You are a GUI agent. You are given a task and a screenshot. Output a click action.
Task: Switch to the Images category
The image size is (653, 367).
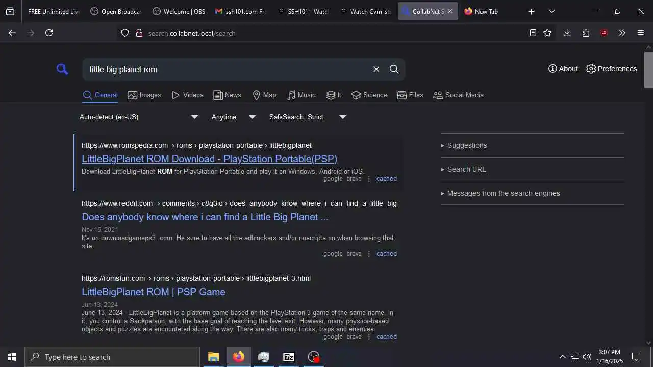click(144, 95)
